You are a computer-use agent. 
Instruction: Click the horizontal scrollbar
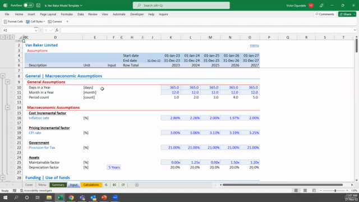point(283,185)
